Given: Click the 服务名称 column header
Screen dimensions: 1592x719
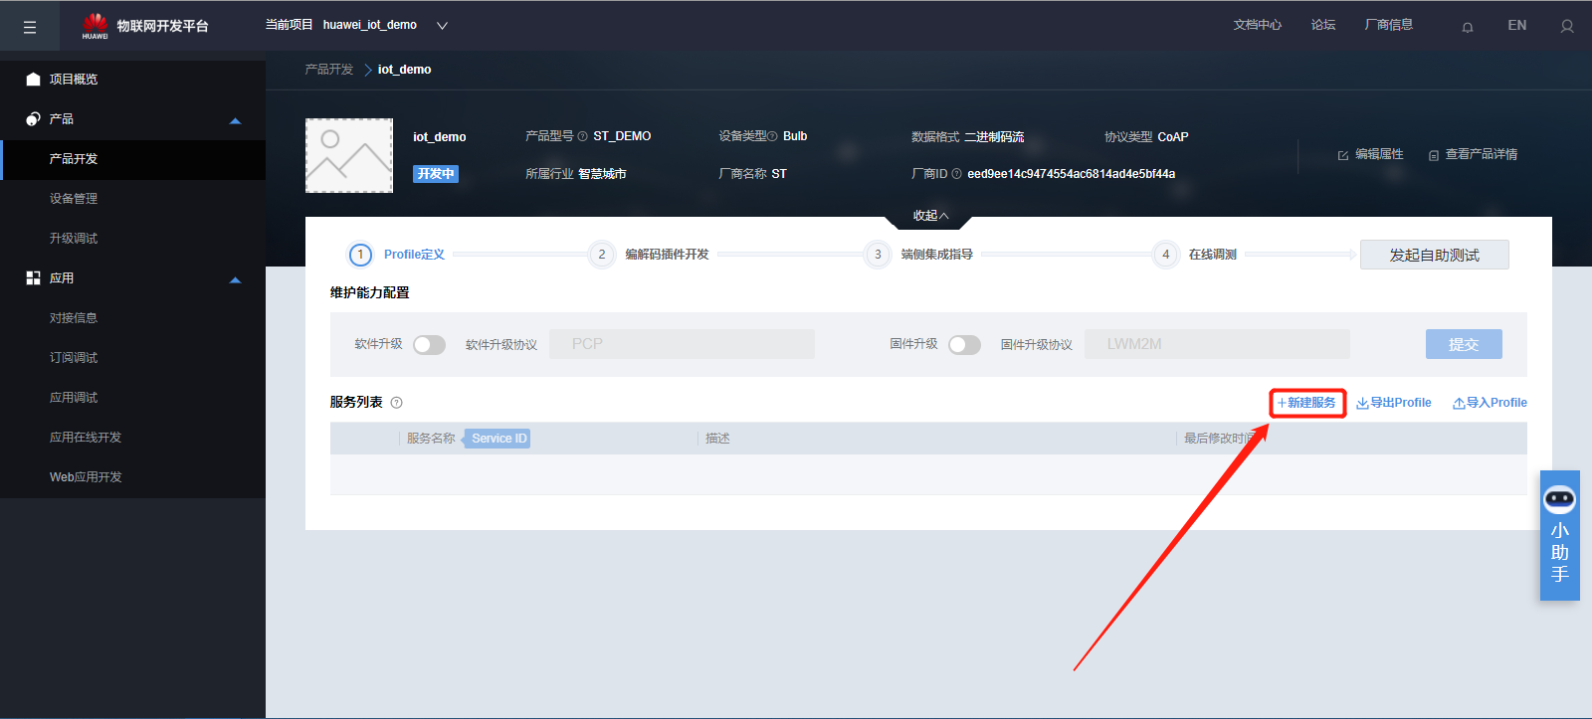Looking at the screenshot, I should (x=431, y=439).
